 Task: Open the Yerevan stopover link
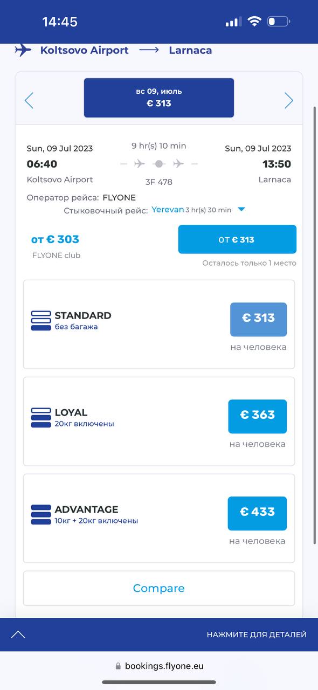[x=167, y=209]
